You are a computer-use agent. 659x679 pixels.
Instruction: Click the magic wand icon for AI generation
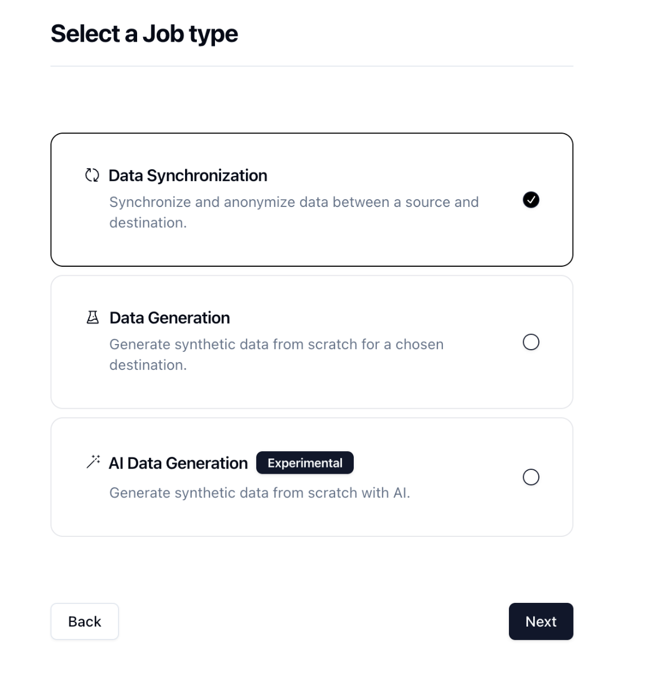point(93,462)
